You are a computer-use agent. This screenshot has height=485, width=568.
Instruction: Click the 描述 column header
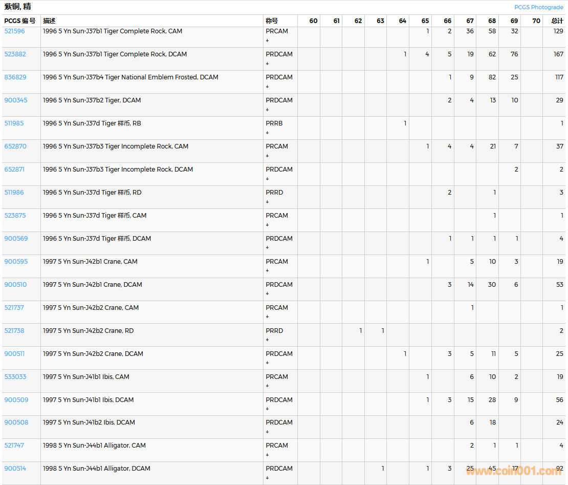(49, 21)
